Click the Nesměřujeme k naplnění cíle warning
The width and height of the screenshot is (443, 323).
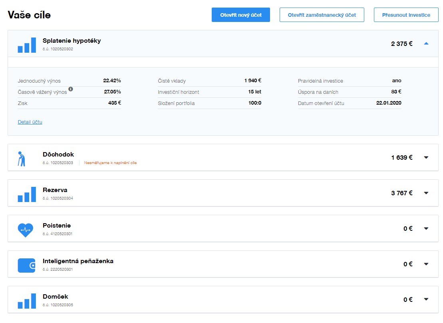click(110, 163)
